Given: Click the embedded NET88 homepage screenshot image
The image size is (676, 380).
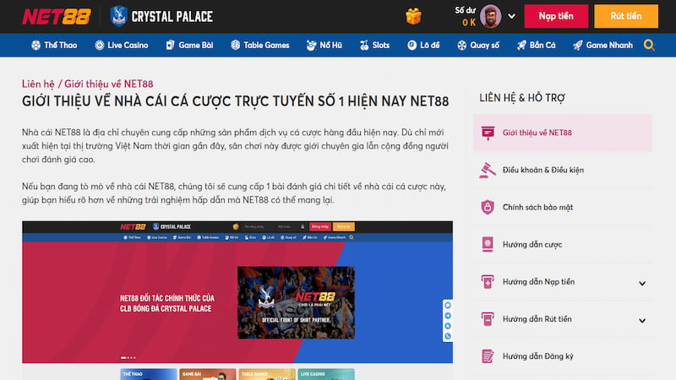Looking at the screenshot, I should click(x=237, y=291).
